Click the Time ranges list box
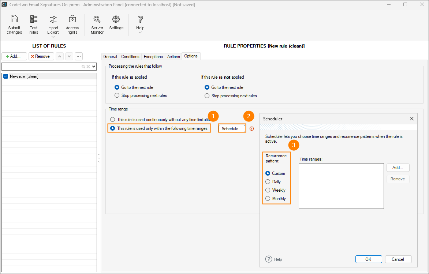Screen dimensions: 429x274 pos(341,186)
